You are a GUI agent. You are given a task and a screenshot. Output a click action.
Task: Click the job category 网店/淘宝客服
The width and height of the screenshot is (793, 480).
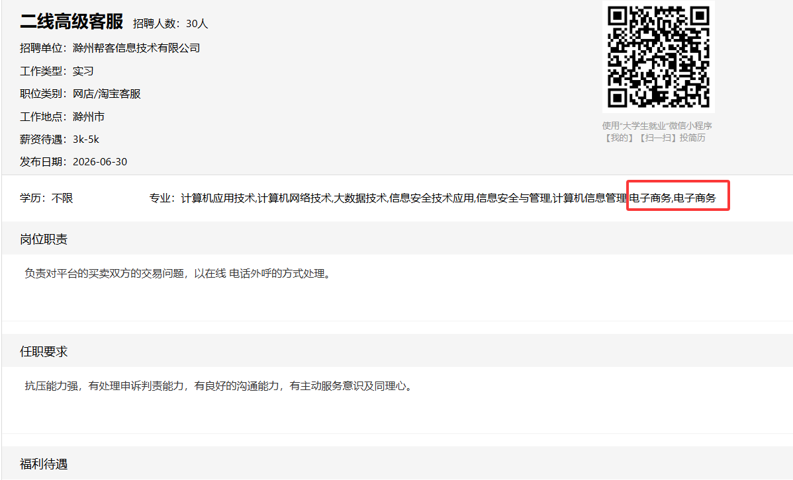tap(107, 94)
